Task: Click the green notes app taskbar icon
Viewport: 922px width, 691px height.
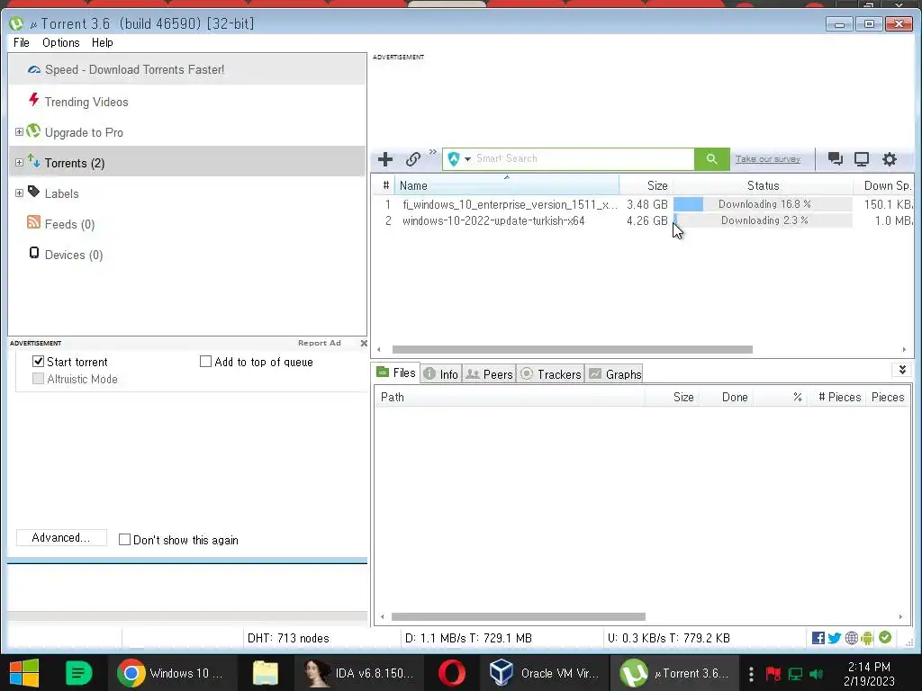Action: pos(78,673)
